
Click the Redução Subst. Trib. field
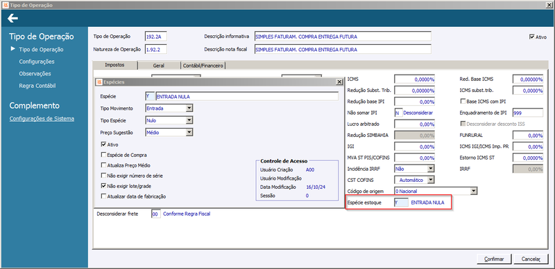point(414,91)
